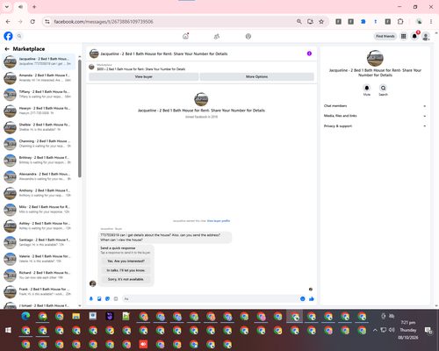Go back with the browser back arrow
Viewport: 439px width, 351px height.
pyautogui.click(x=8, y=22)
